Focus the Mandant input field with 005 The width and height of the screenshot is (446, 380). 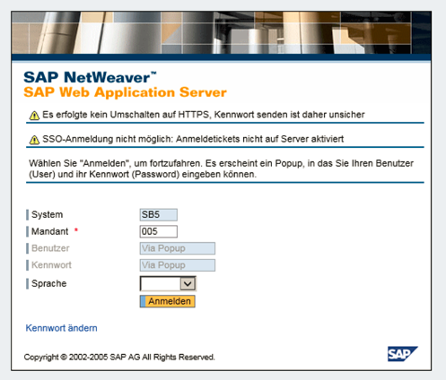159,231
